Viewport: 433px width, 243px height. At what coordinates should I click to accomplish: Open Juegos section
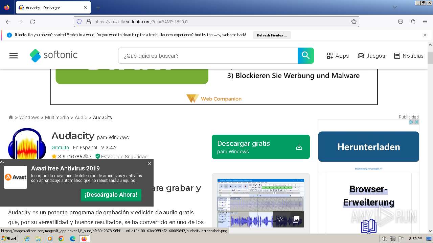371,56
